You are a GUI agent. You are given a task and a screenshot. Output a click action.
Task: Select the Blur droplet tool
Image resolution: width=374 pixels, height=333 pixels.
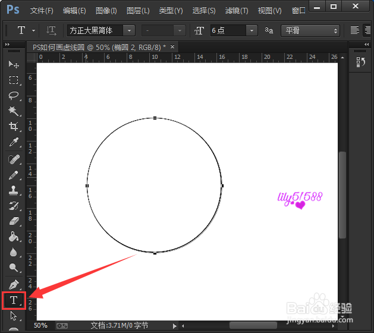pos(14,252)
